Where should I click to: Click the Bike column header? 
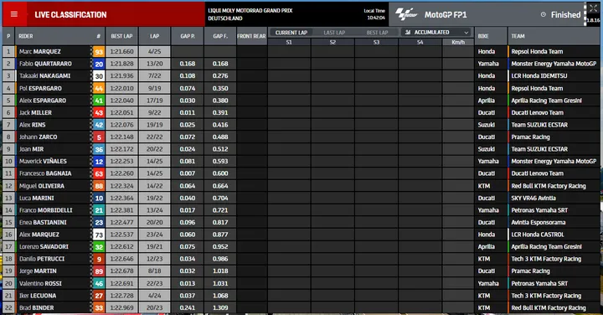[491, 36]
